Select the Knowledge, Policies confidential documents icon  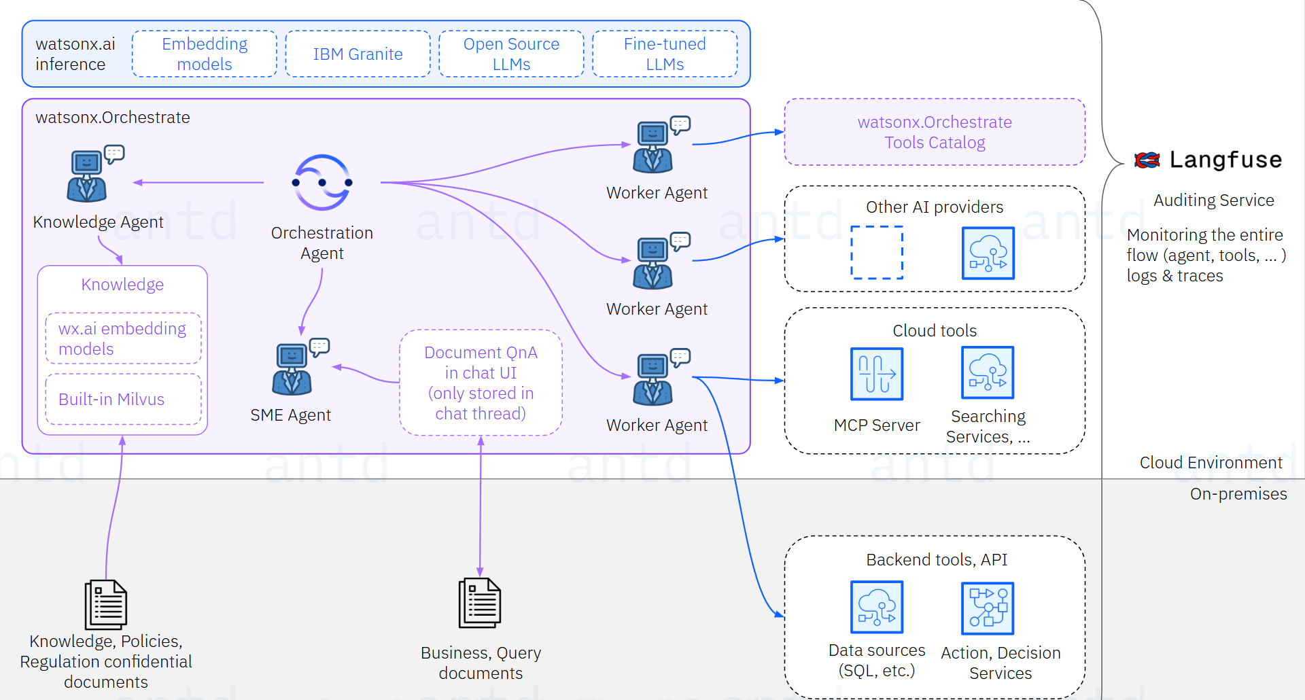click(105, 603)
